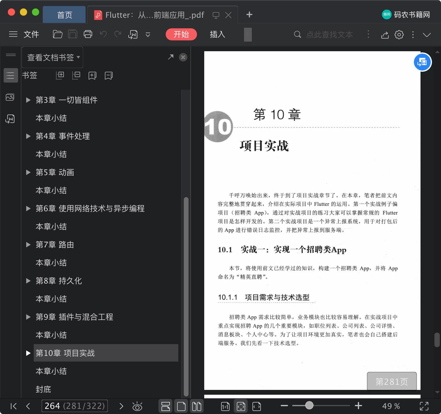Go to first page button
Screen dimensions: 441x414
(14, 406)
